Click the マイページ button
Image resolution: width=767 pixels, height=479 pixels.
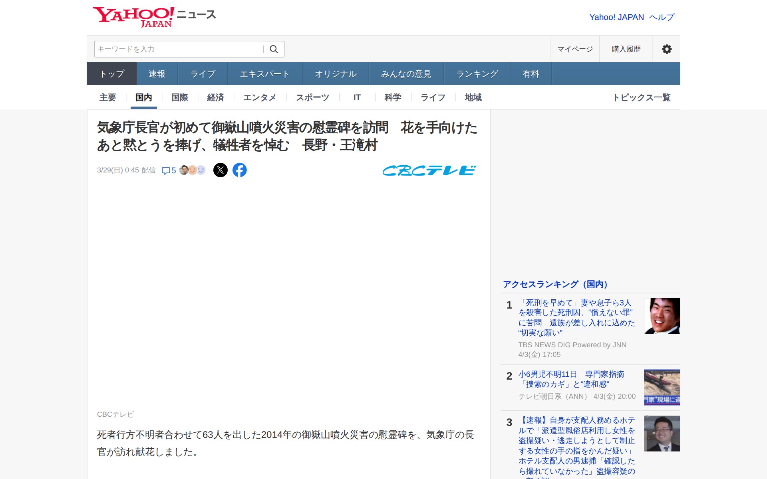point(575,49)
